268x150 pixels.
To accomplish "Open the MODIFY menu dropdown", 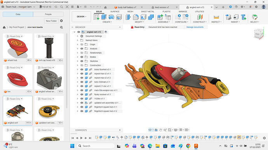I will coord(139,22).
